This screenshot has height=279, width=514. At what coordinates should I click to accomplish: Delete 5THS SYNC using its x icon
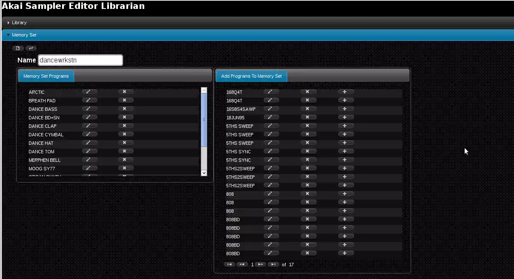[x=308, y=151]
